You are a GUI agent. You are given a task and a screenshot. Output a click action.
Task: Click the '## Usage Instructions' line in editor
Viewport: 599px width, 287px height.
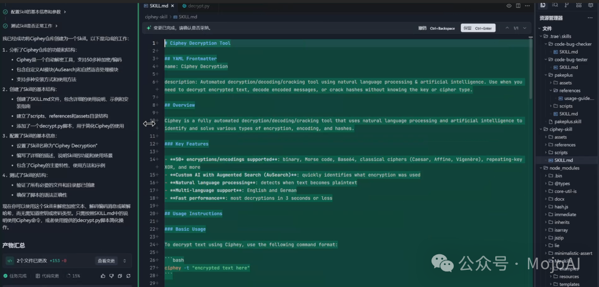click(194, 214)
